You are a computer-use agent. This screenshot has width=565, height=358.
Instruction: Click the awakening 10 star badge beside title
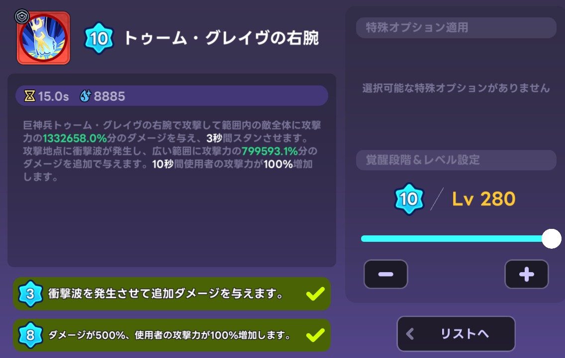99,38
